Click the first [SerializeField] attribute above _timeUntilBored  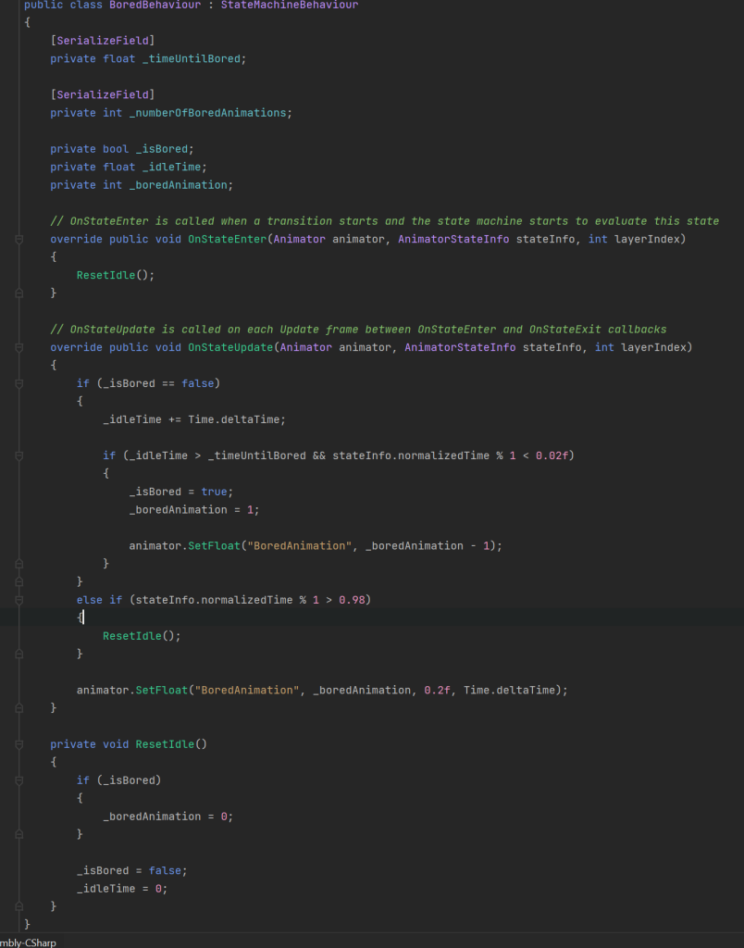coord(103,41)
